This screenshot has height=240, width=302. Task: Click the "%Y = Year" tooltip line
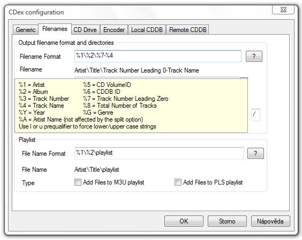click(x=32, y=113)
